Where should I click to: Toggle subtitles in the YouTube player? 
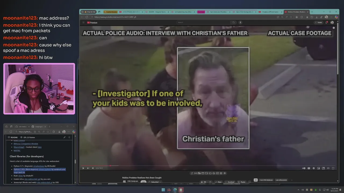pyautogui.click(x=309, y=168)
